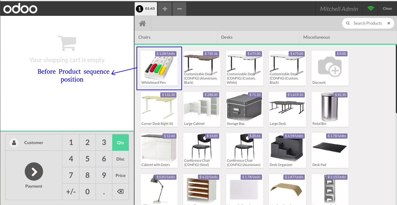This screenshot has height=205, width=397.
Task: Click the Odoo logo
Action: (x=20, y=9)
